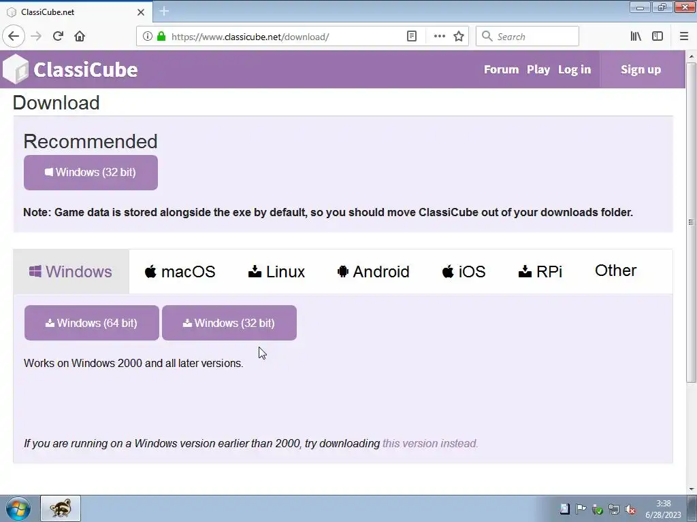Show site information icon in address bar
Screen dimensions: 697x522
(147, 37)
